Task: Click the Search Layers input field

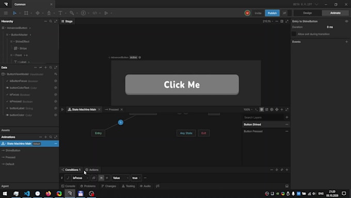Action: pos(263,117)
